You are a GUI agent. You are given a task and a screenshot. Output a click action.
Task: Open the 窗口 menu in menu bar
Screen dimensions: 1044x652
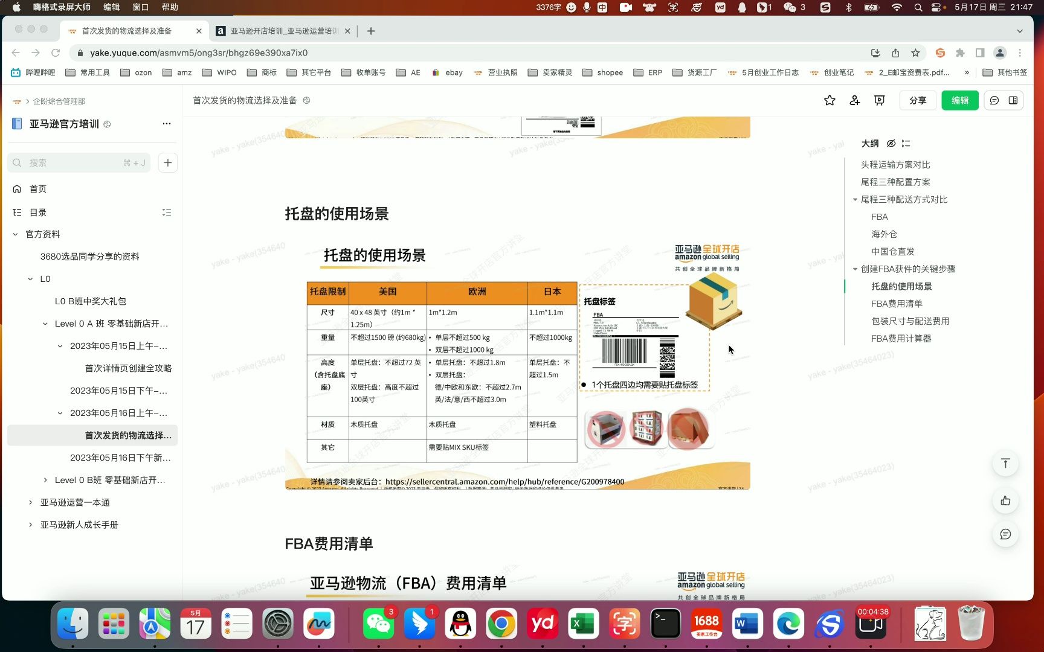pyautogui.click(x=140, y=7)
